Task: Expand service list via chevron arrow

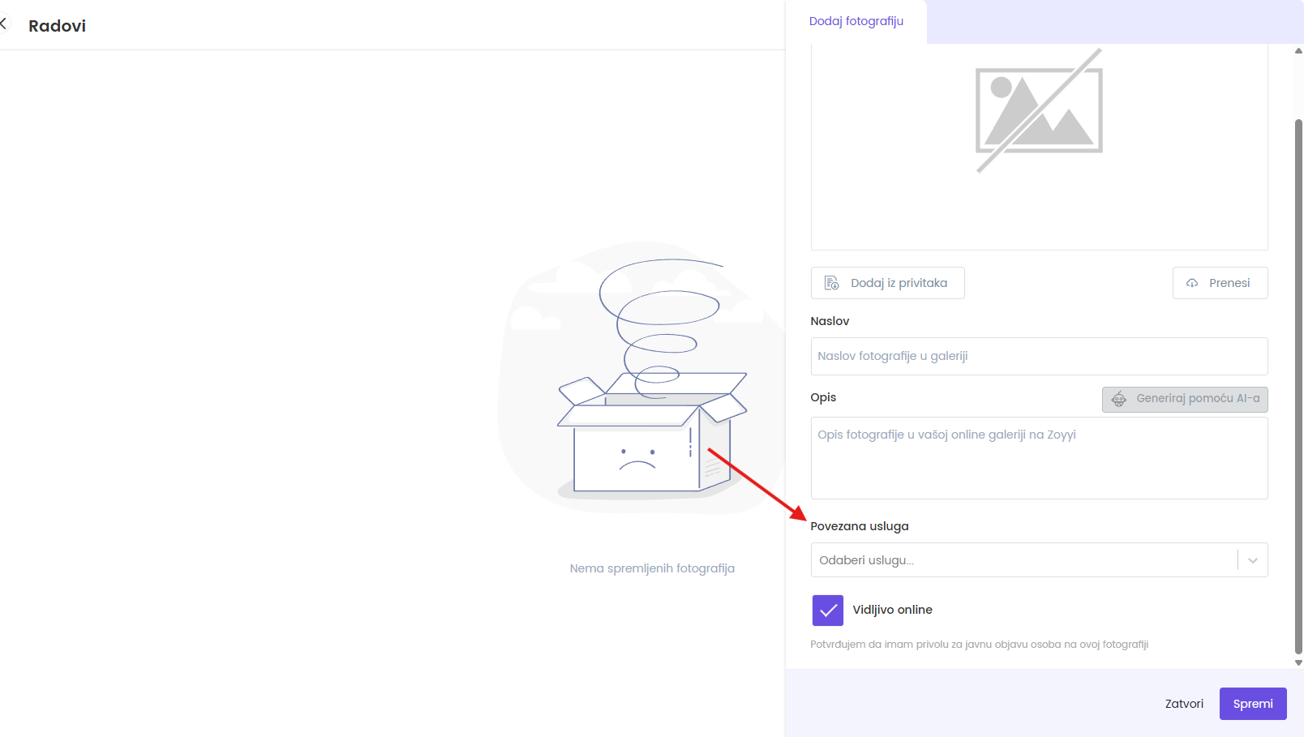Action: (x=1253, y=560)
